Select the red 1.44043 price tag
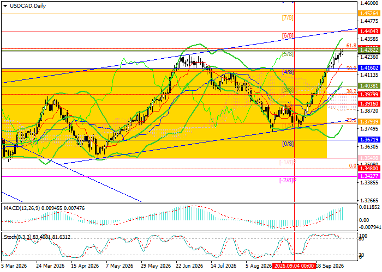The width and height of the screenshot is (382, 272). click(x=368, y=32)
